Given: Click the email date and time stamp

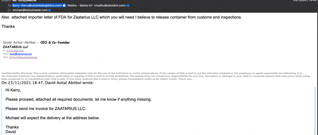Looking at the screenshot, I should point(305,1).
